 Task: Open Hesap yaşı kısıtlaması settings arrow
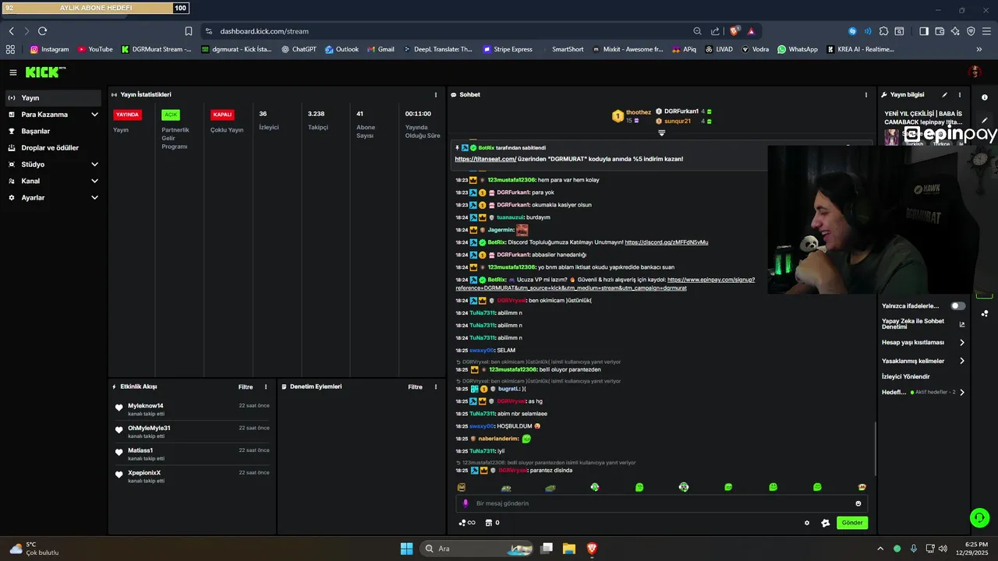(x=962, y=342)
